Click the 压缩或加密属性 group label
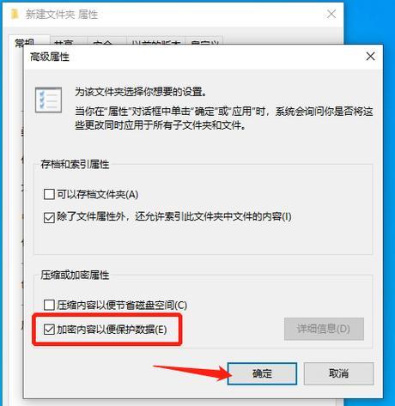 point(75,275)
